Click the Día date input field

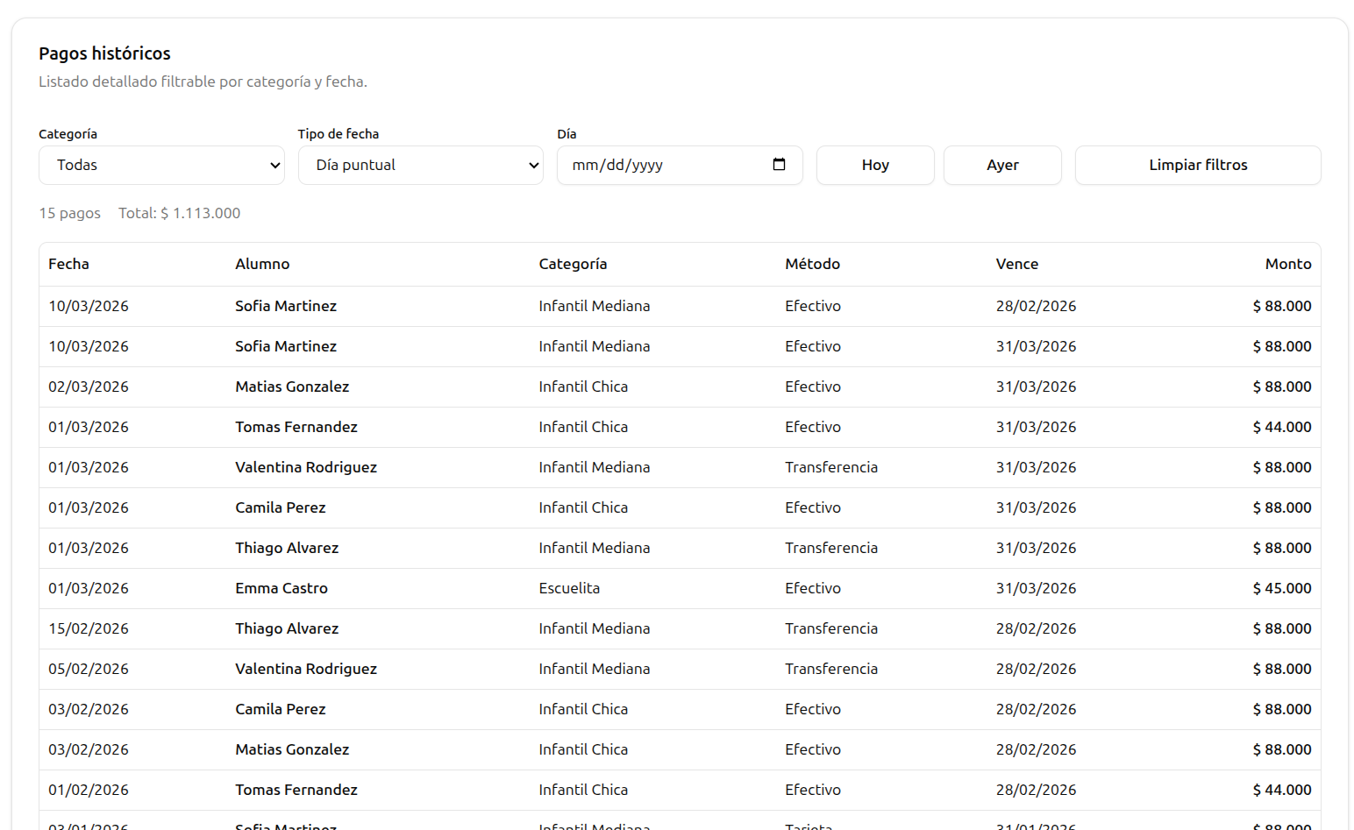pyautogui.click(x=666, y=165)
